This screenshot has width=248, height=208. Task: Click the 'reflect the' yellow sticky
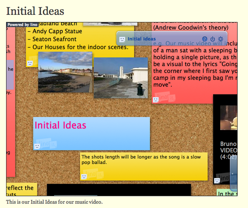pos(22,189)
